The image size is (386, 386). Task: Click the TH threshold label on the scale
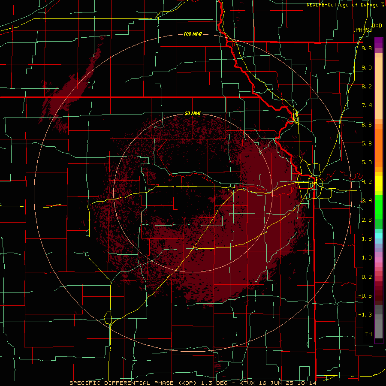(x=368, y=334)
